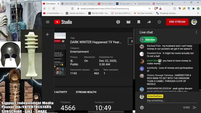Switch to the viewer ACTIVITY tab
Image resolution: width=201 pixels, height=113 pixels.
coord(61,92)
